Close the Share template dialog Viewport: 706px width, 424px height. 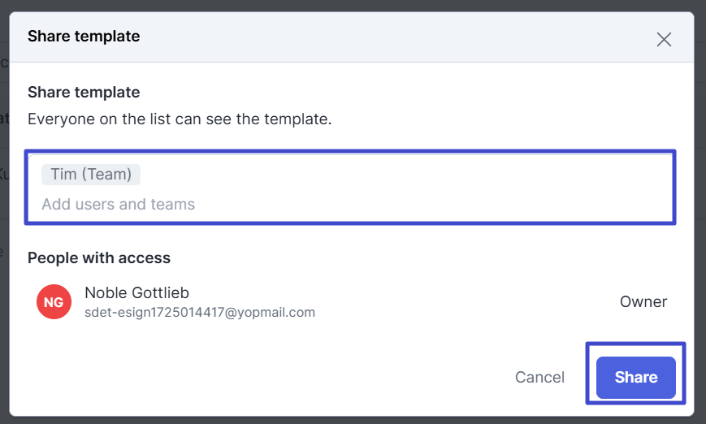pyautogui.click(x=664, y=39)
